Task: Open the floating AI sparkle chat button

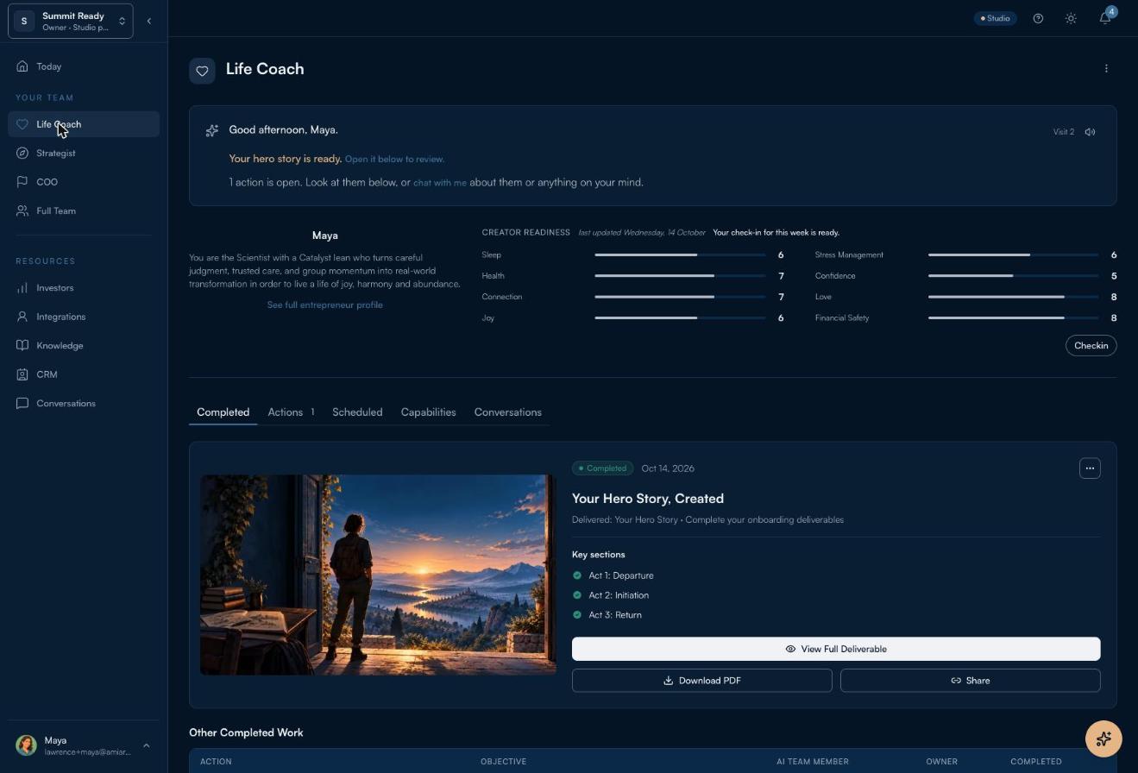Action: click(1103, 738)
